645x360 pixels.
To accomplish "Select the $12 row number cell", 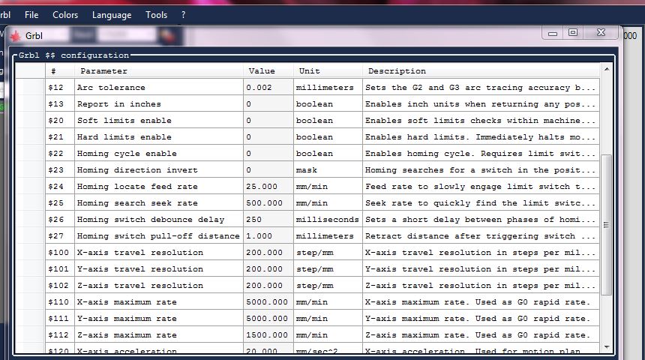I will click(60, 88).
